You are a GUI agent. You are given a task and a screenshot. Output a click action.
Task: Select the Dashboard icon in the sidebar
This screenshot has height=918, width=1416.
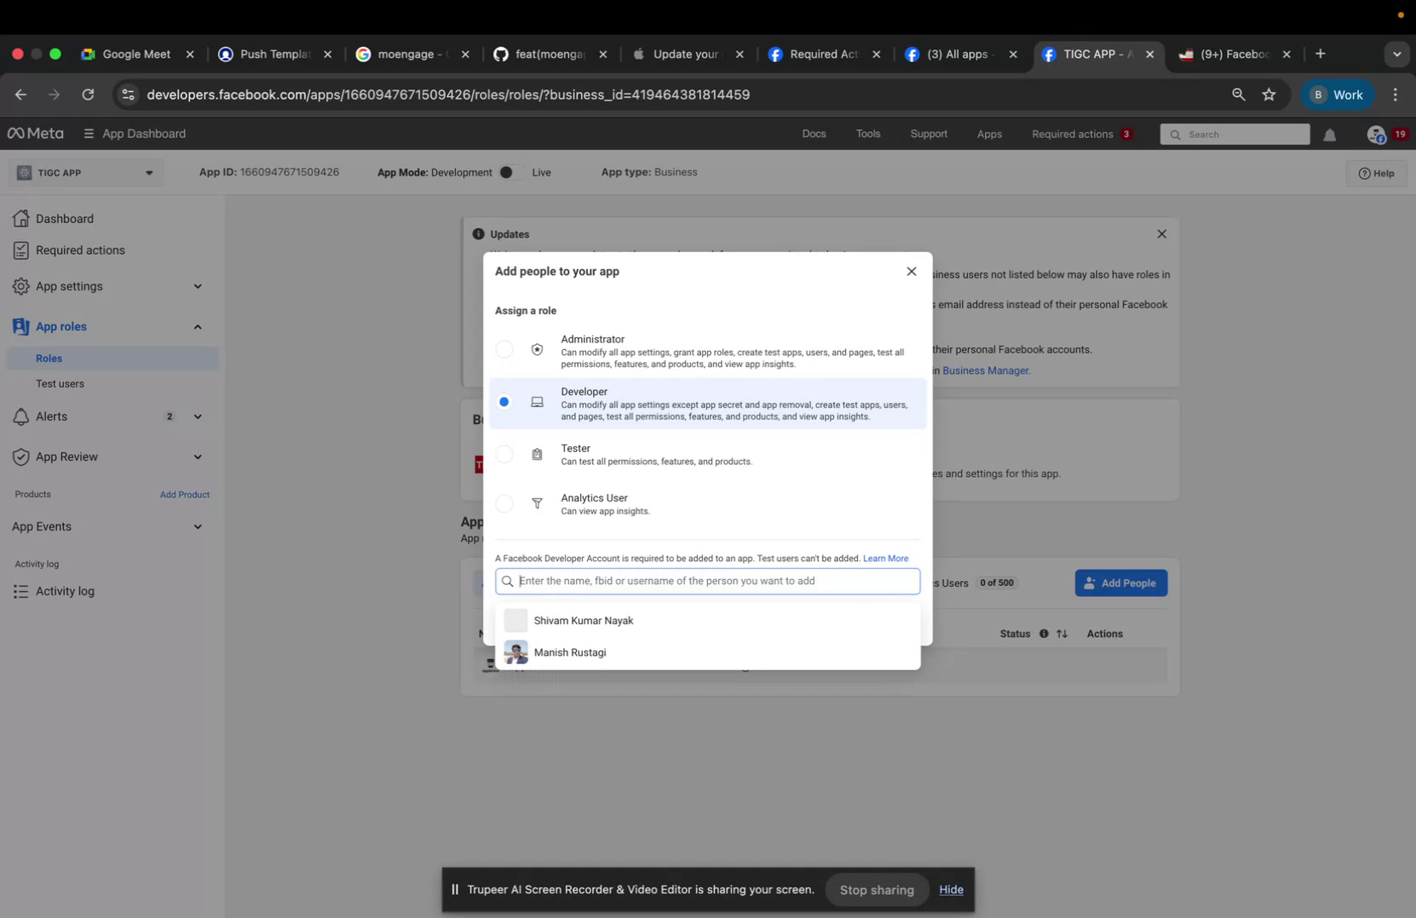pos(20,219)
